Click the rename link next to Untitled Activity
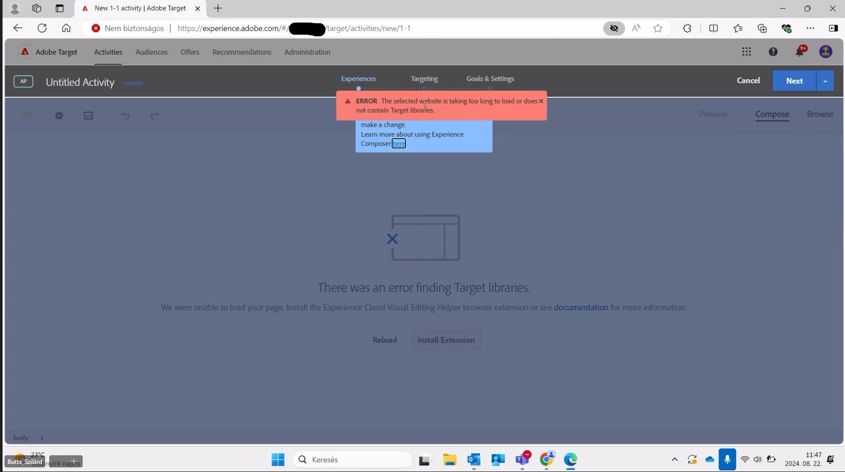845x472 pixels. pyautogui.click(x=133, y=83)
